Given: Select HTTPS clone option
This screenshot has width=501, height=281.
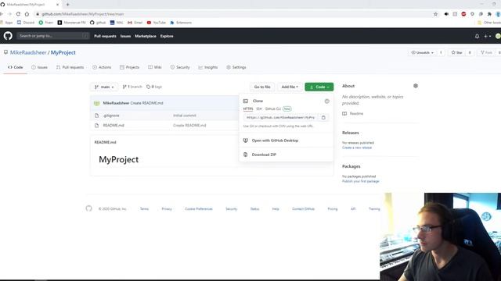Looking at the screenshot, I should (x=248, y=109).
